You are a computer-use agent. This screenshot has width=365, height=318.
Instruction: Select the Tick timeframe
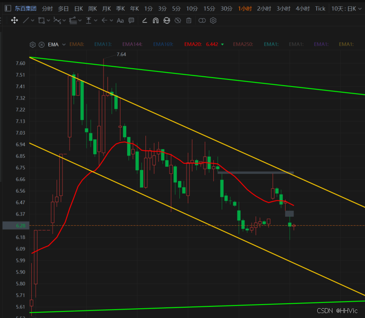click(320, 9)
